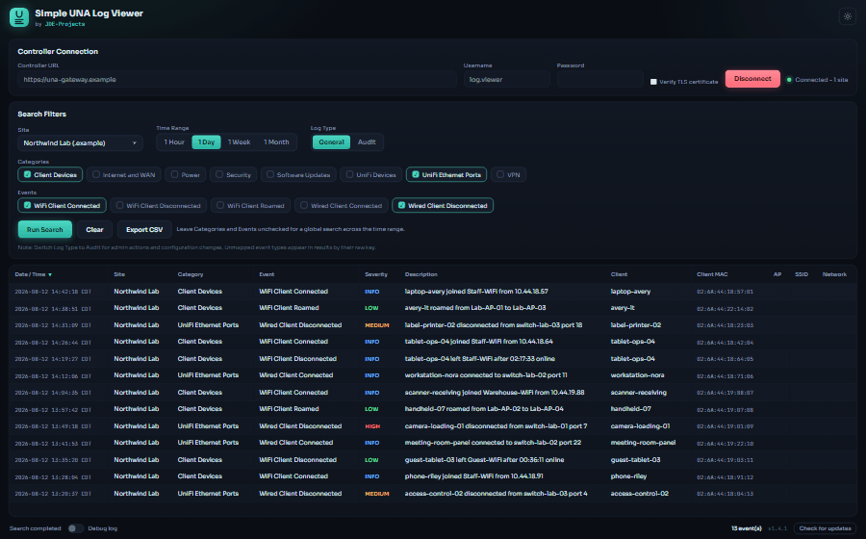Click meeting-room-panel connected to switch-lab-02 description
Screen dimensions: 866x539
(493, 443)
